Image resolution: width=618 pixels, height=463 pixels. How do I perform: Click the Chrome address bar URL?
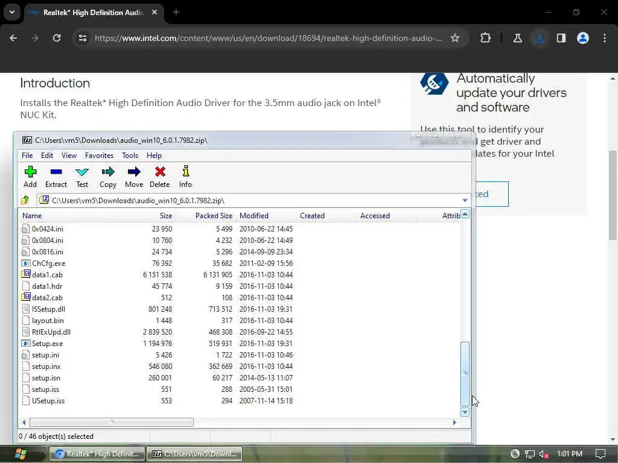pyautogui.click(x=268, y=38)
